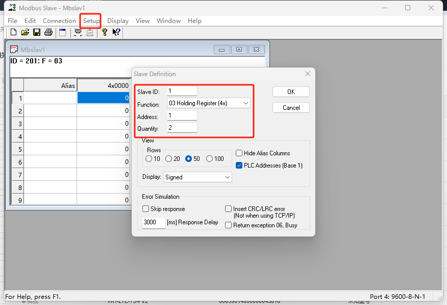
Task: Click the window setup toolbar icon
Action: coord(63,32)
